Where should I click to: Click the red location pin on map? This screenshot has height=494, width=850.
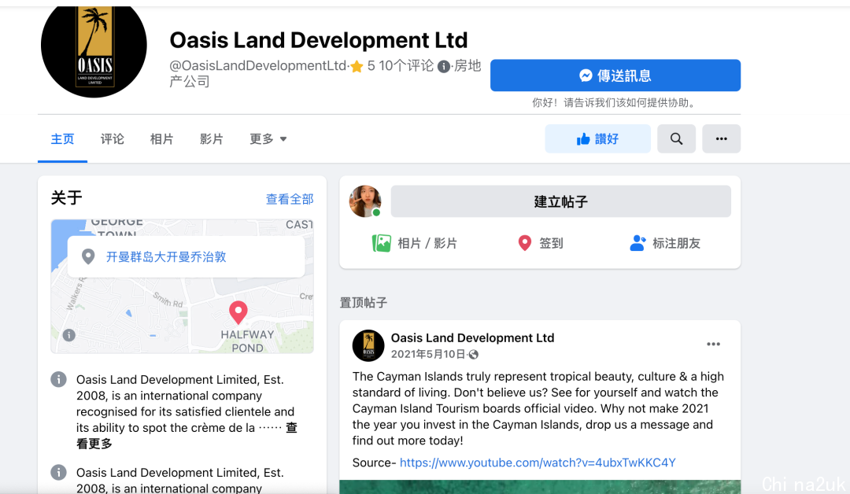[x=238, y=312]
